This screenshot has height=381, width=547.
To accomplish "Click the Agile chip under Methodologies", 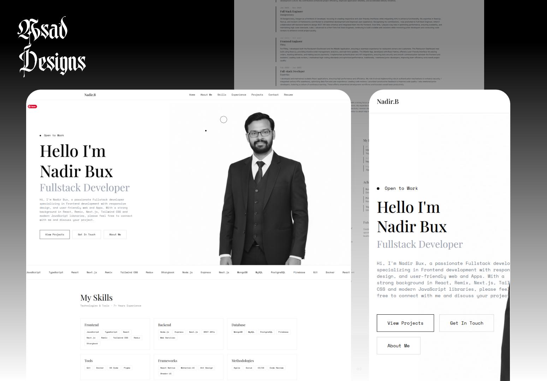I will pos(237,368).
